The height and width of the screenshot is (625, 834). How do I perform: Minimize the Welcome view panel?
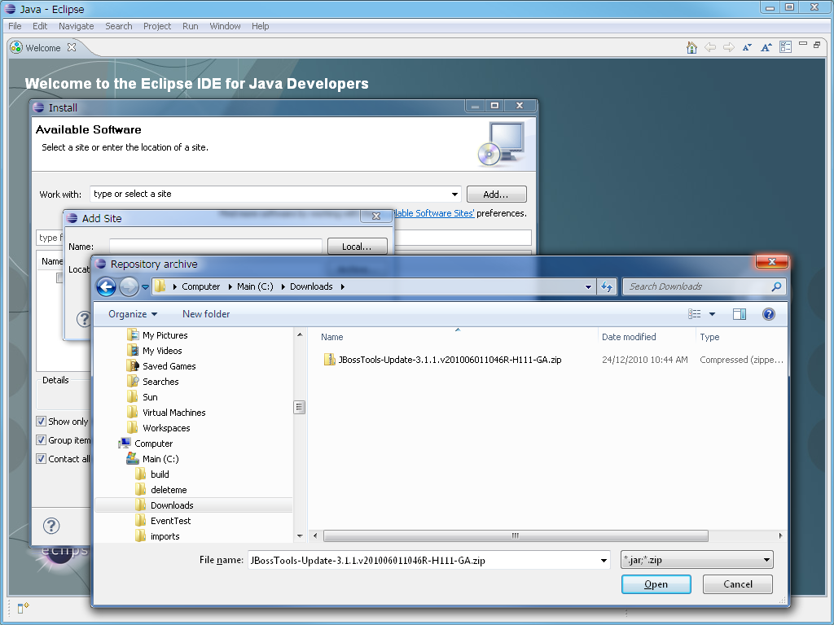point(803,44)
